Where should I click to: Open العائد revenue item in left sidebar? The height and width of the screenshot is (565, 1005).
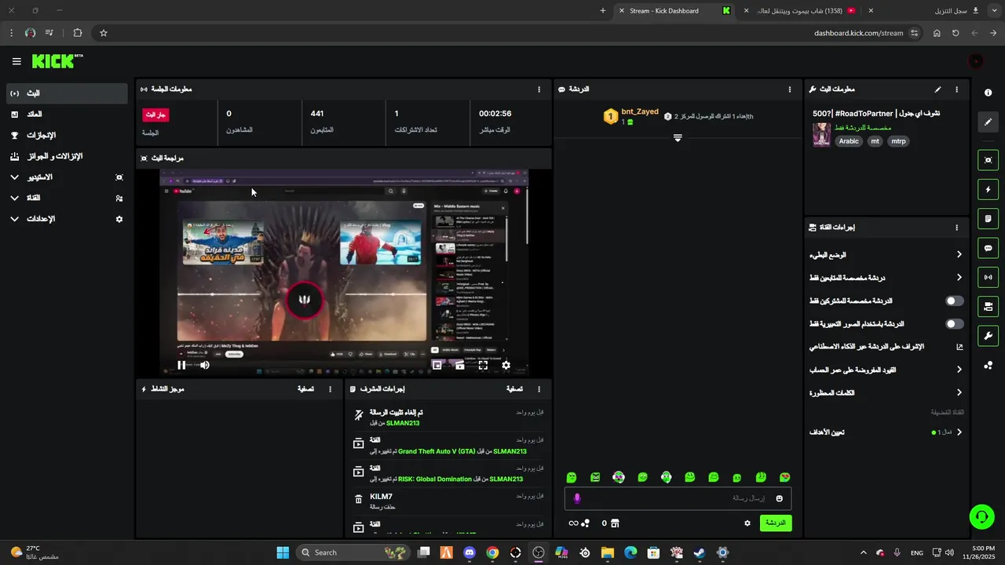click(x=66, y=115)
